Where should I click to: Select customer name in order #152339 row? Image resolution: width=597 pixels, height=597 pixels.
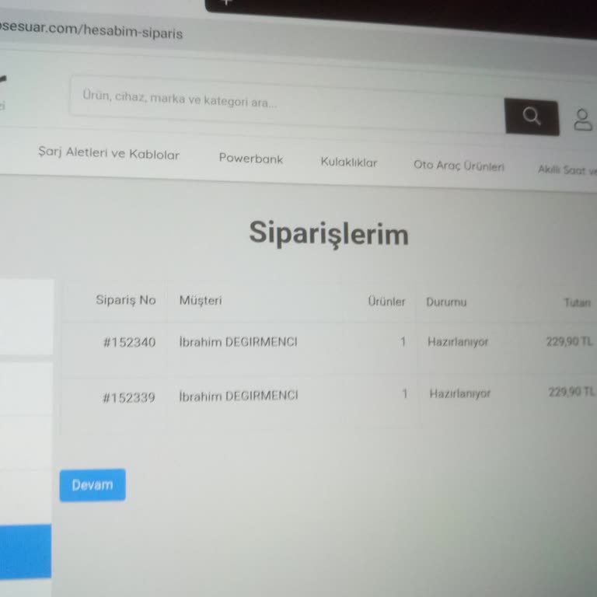tap(239, 396)
